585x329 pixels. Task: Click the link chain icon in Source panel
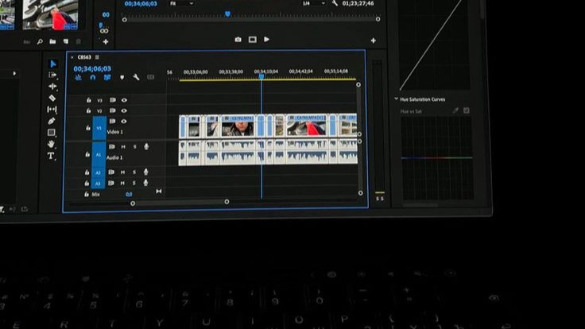[x=104, y=31]
